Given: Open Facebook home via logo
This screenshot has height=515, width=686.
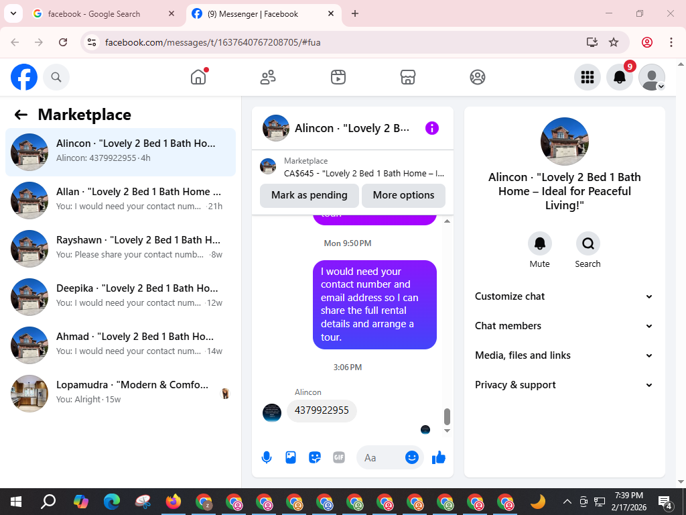Looking at the screenshot, I should coord(24,77).
